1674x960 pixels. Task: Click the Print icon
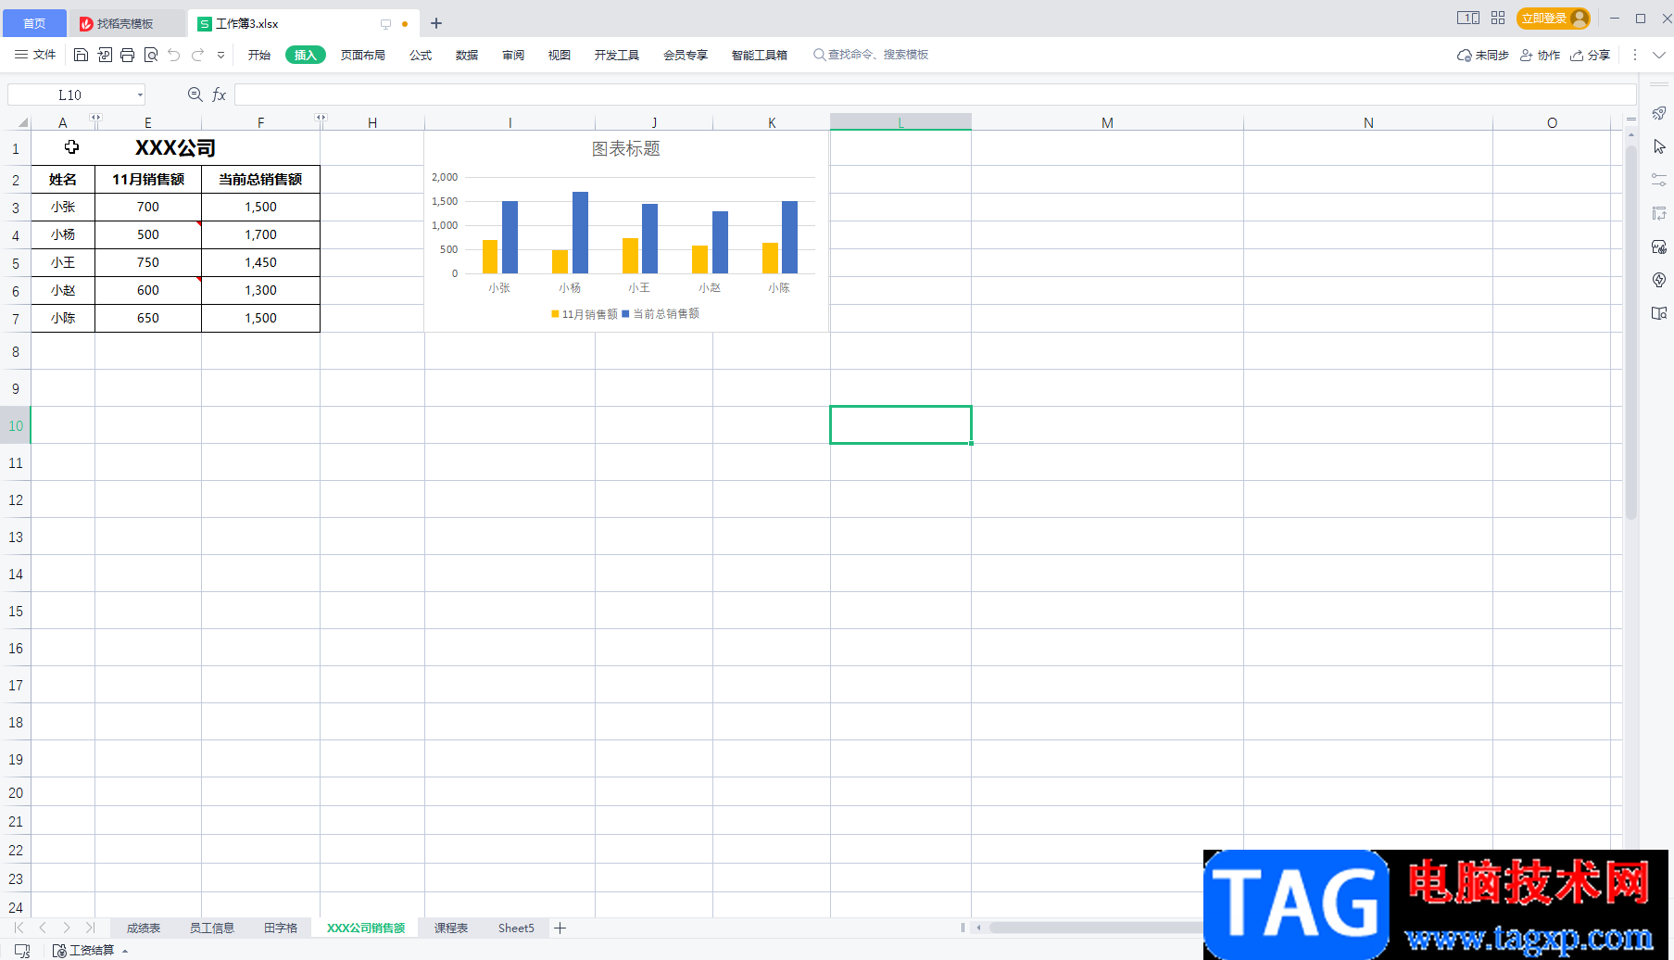tap(128, 55)
